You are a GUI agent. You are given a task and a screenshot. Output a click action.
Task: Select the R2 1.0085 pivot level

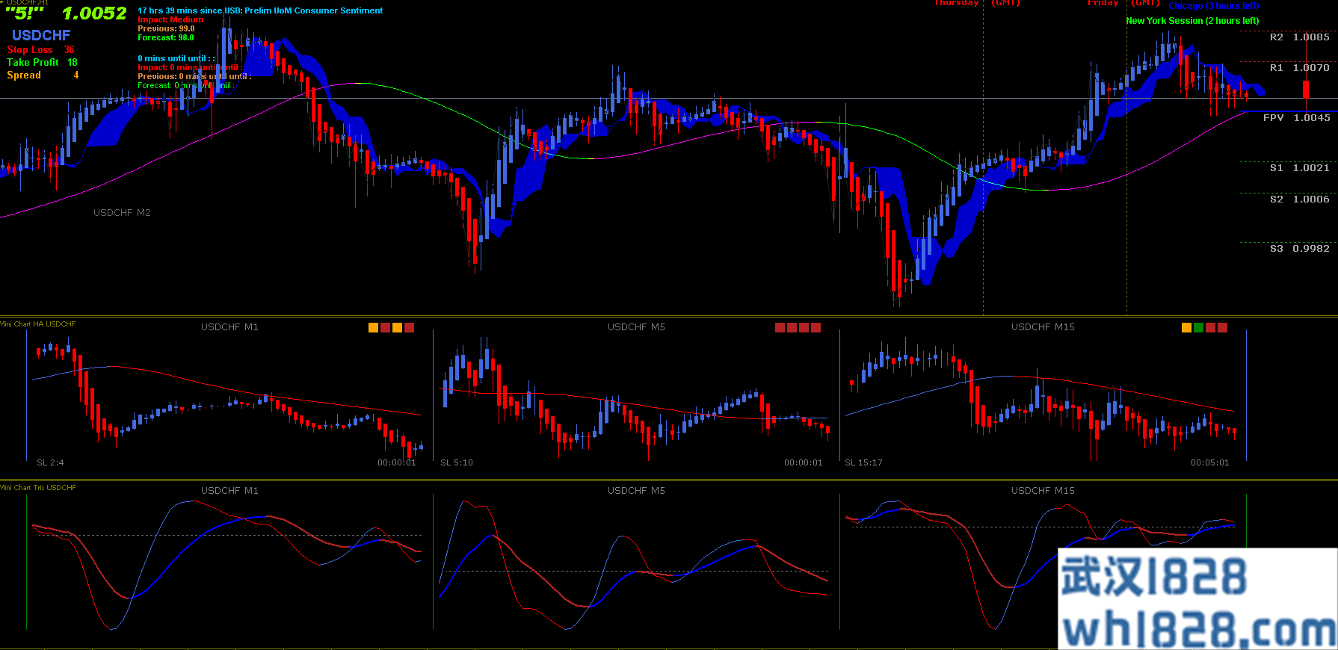pos(1300,37)
